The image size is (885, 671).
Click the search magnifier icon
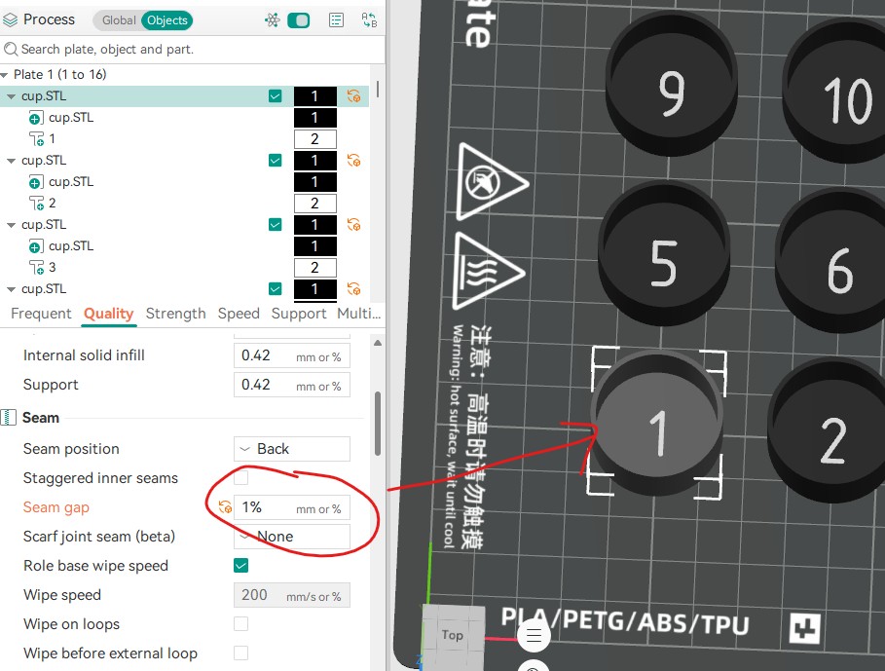click(10, 50)
